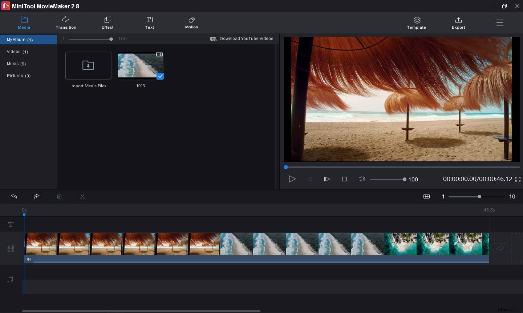Image resolution: width=523 pixels, height=313 pixels.
Task: Select the Text tool
Action: pyautogui.click(x=149, y=23)
